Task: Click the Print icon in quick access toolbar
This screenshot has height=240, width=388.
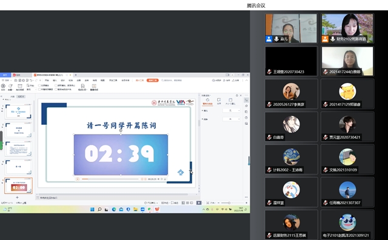Action: (x=23, y=81)
